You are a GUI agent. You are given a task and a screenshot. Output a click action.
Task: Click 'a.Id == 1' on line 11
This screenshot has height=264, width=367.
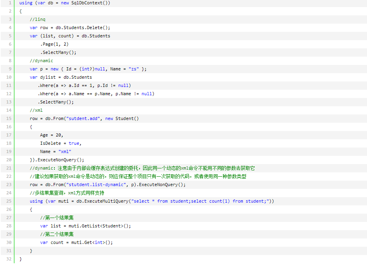coord(80,85)
